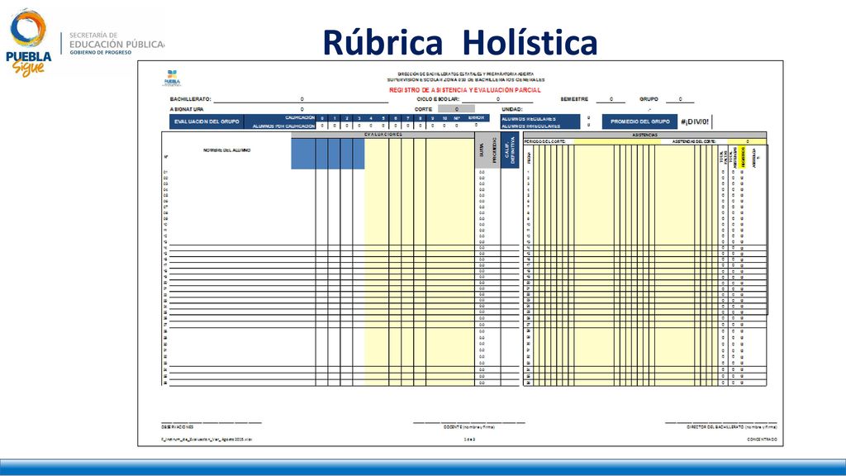846x476 pixels.
Task: Click the blue evaluation header block
Action: pos(328,154)
